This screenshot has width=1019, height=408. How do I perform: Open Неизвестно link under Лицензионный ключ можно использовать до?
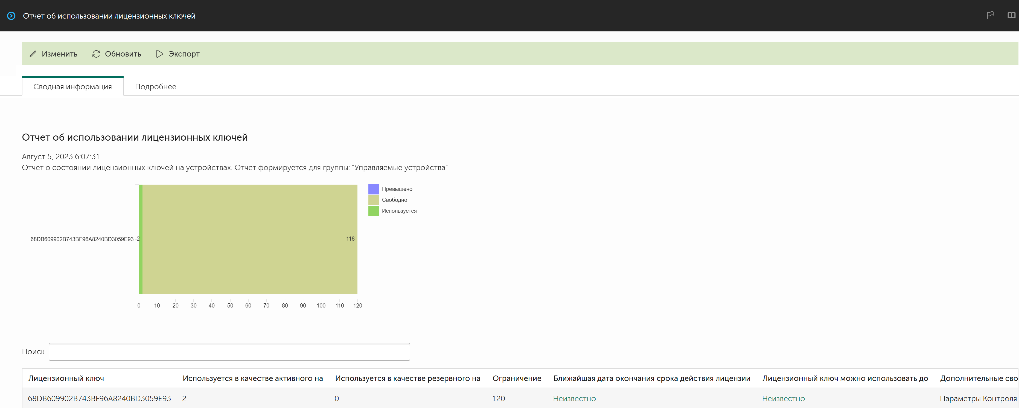tap(783, 398)
